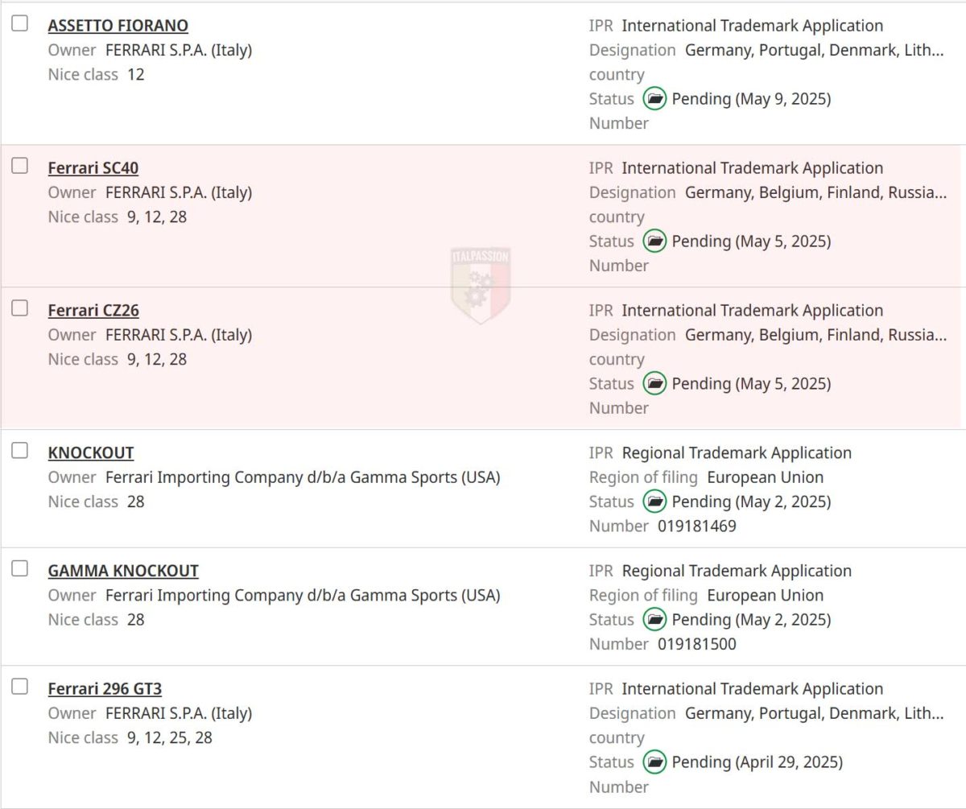Click the status icon for GAMMA KNOCKOUT
This screenshot has width=966, height=809.
coord(654,620)
